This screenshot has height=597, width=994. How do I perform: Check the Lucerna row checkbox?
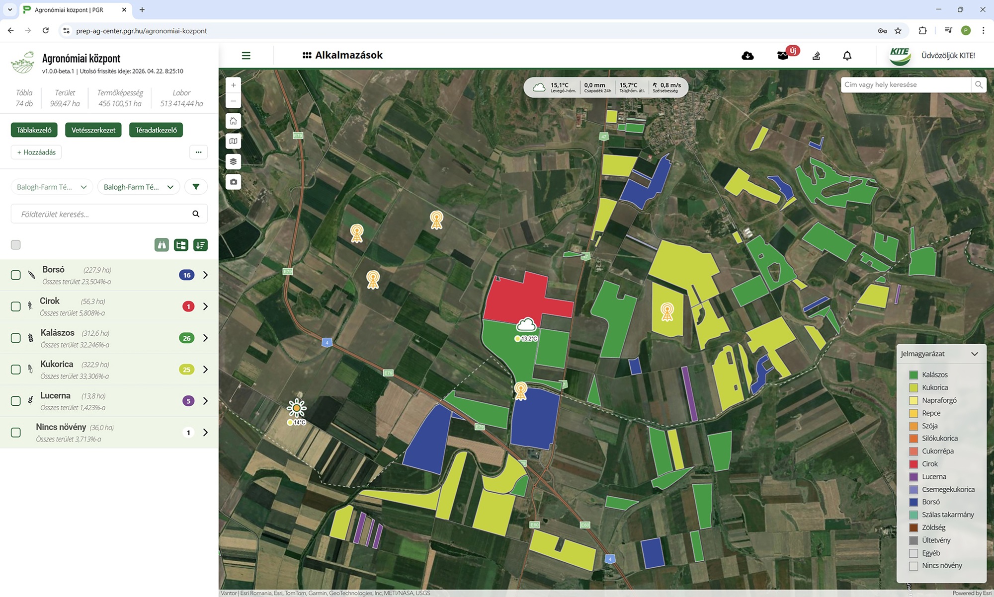(x=16, y=401)
